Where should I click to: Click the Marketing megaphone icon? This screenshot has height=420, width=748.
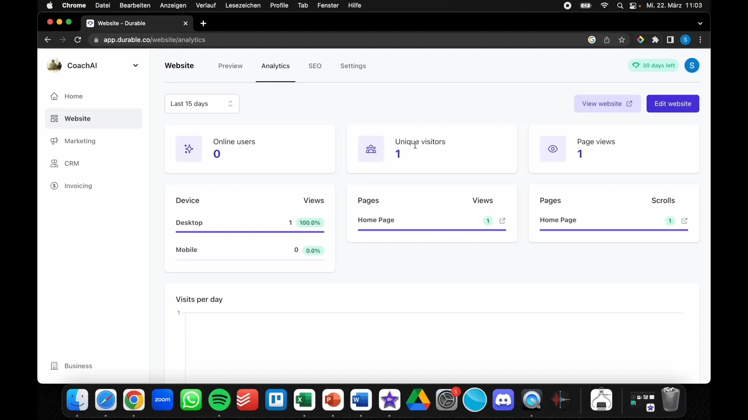tap(54, 141)
